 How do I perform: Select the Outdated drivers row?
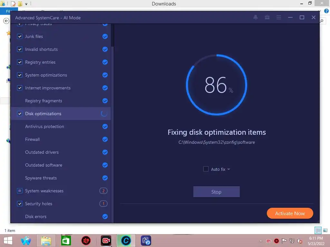click(61, 152)
